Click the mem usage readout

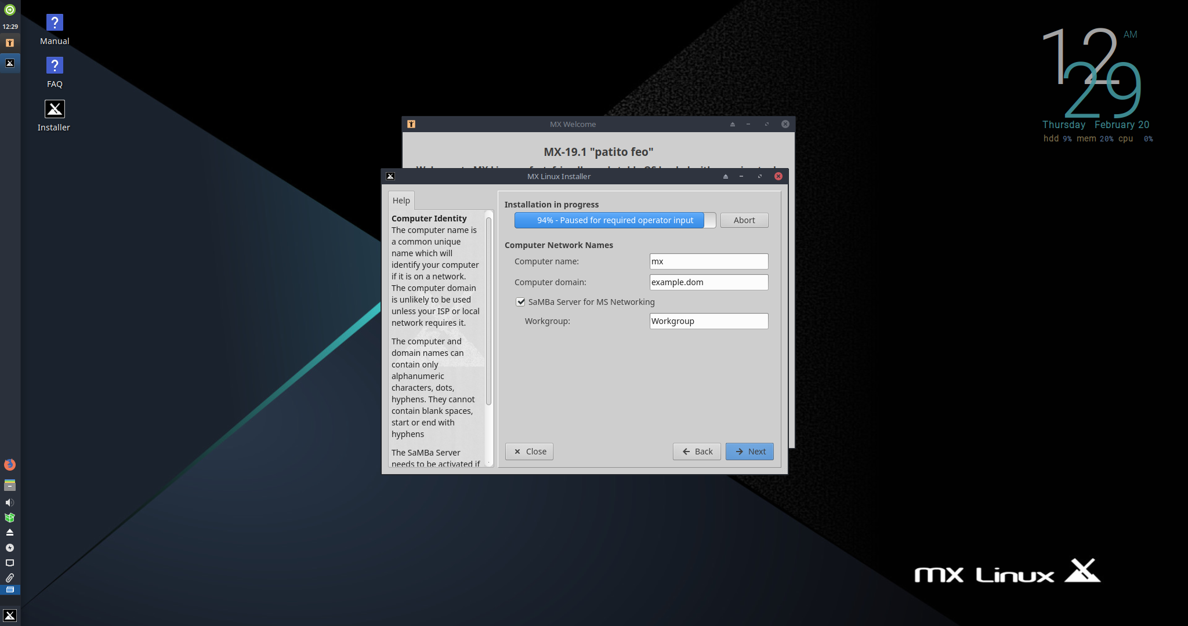pos(1095,139)
